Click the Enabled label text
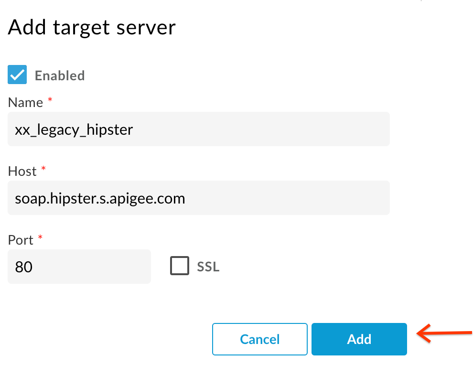Screen dimensions: 473x365 tap(60, 75)
